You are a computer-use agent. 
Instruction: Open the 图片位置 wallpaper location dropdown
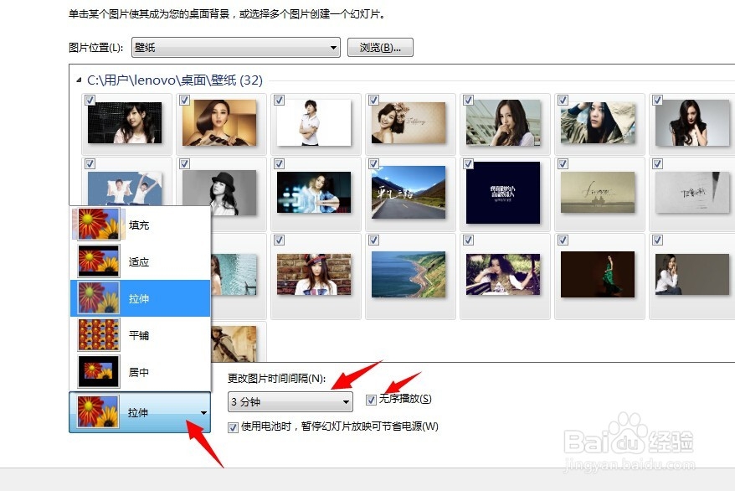coord(234,47)
